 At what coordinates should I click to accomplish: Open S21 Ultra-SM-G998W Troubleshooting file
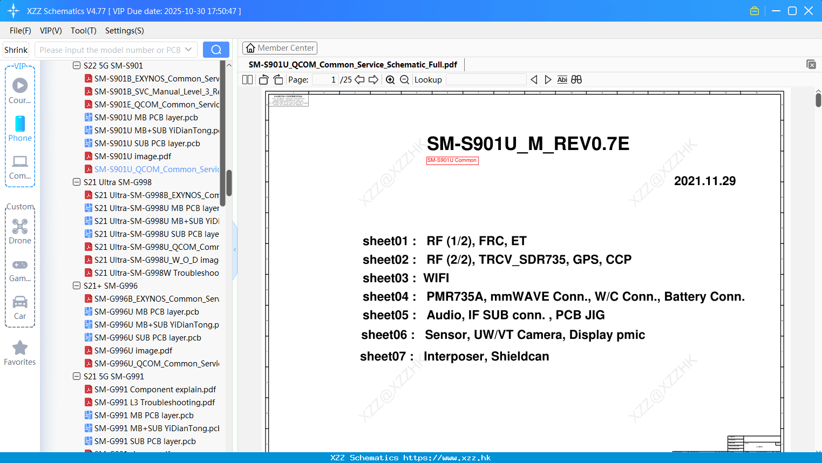pos(152,273)
